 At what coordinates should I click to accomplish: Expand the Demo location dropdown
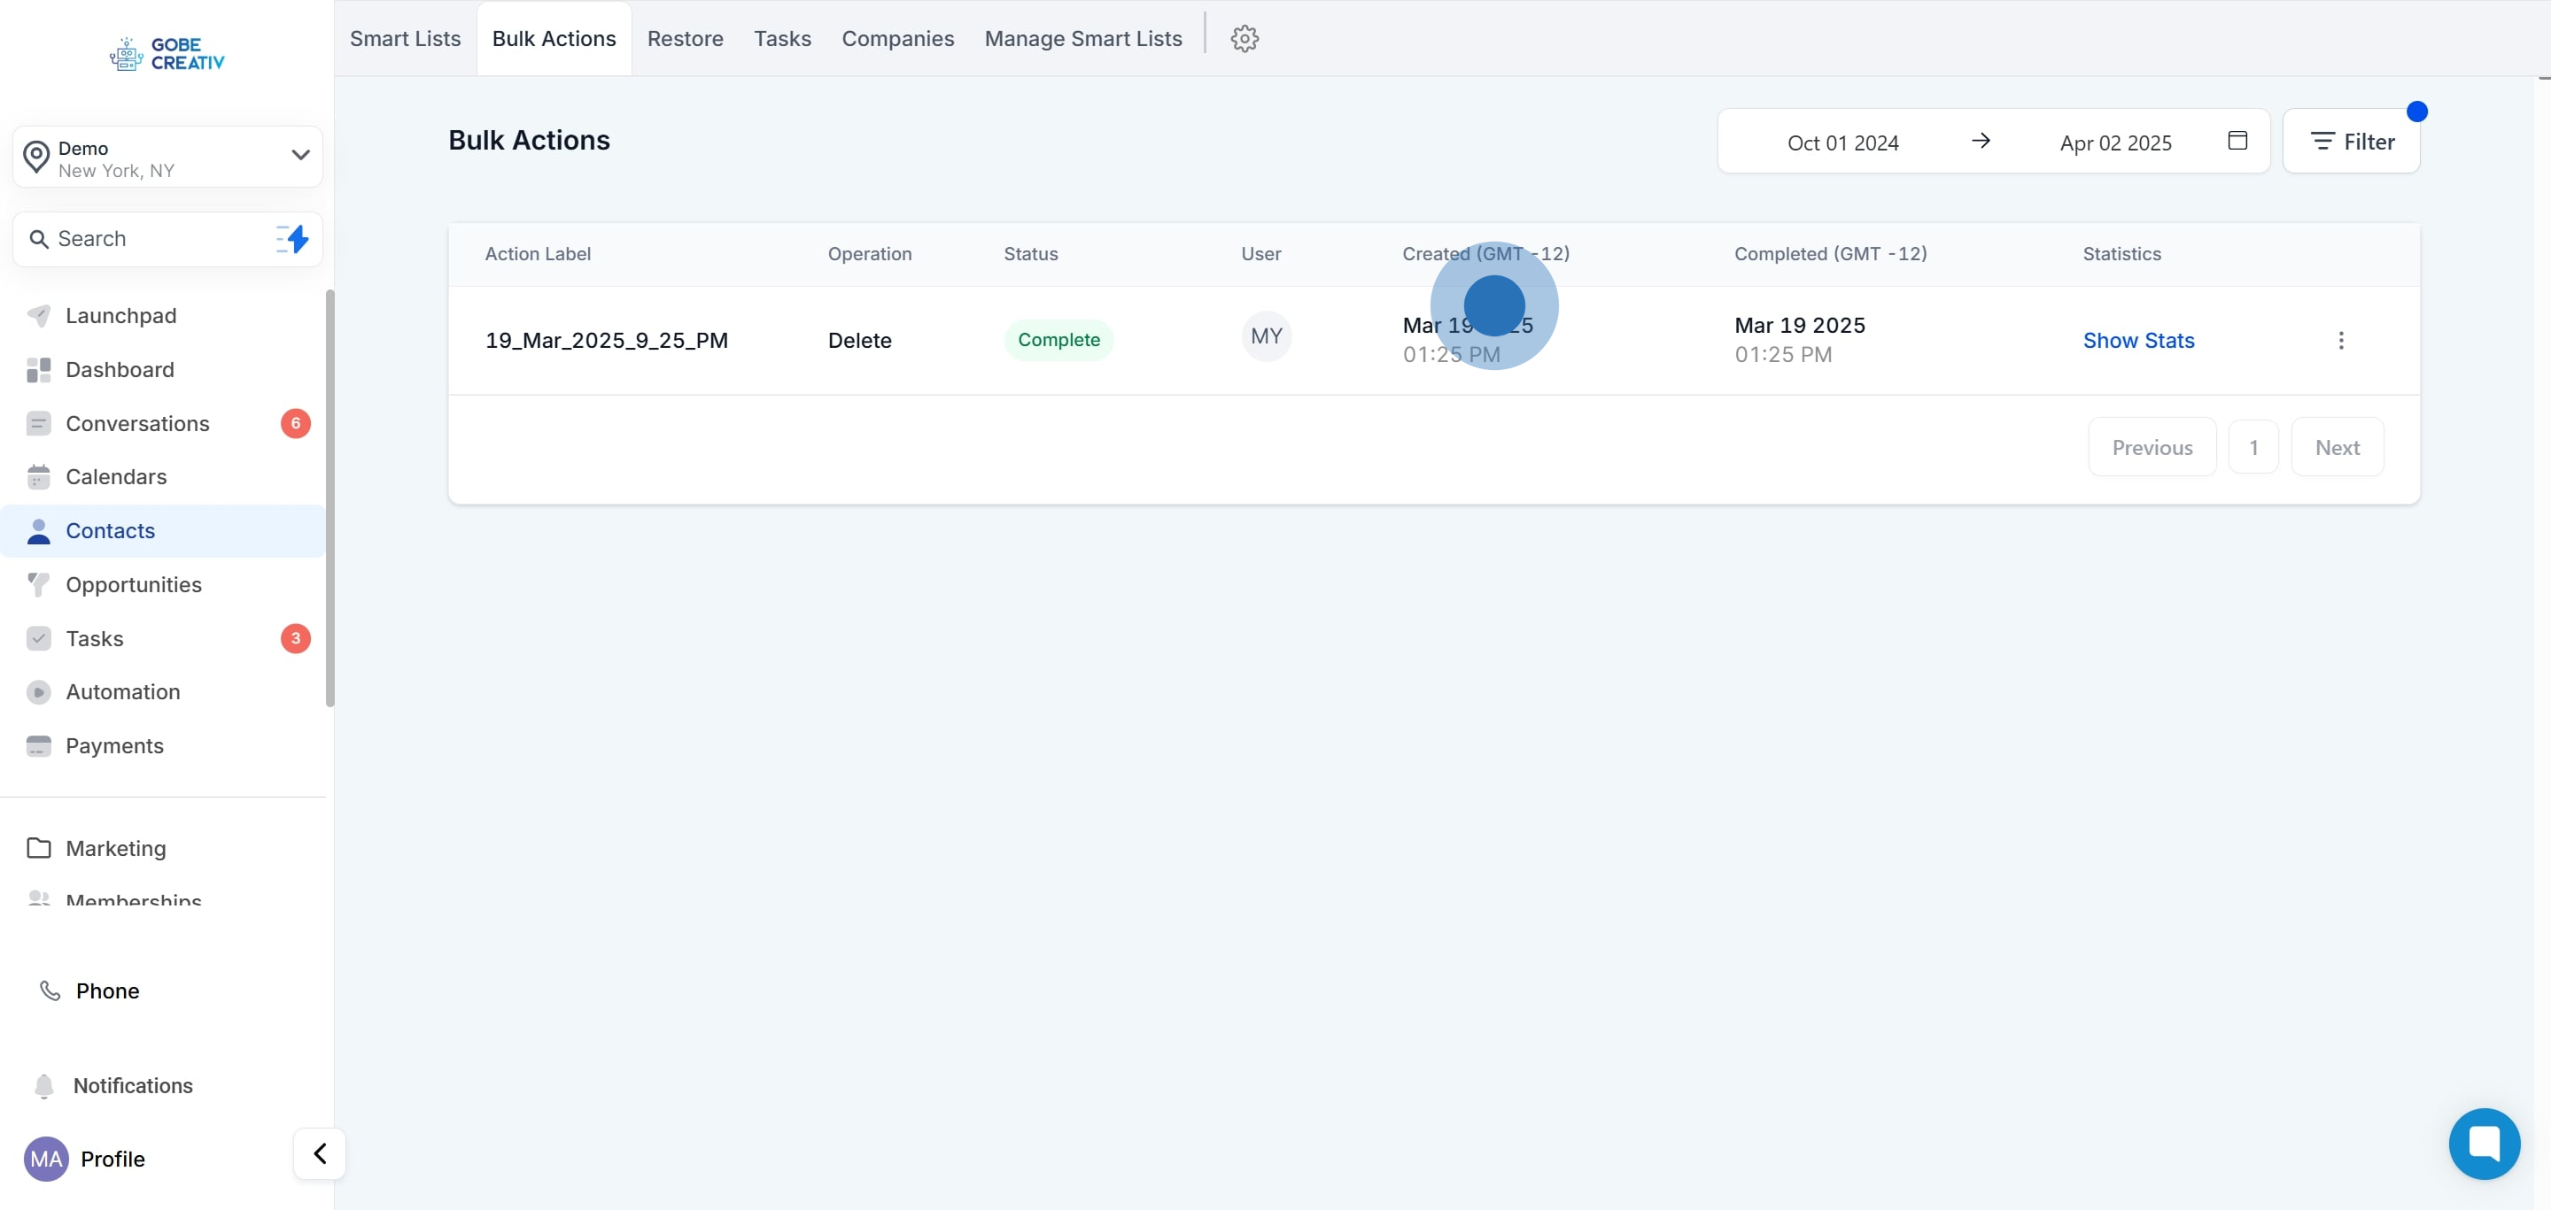point(300,155)
